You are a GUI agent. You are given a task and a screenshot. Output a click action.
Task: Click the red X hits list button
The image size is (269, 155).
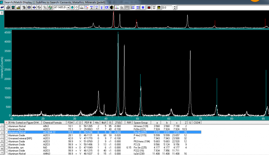click(6, 123)
